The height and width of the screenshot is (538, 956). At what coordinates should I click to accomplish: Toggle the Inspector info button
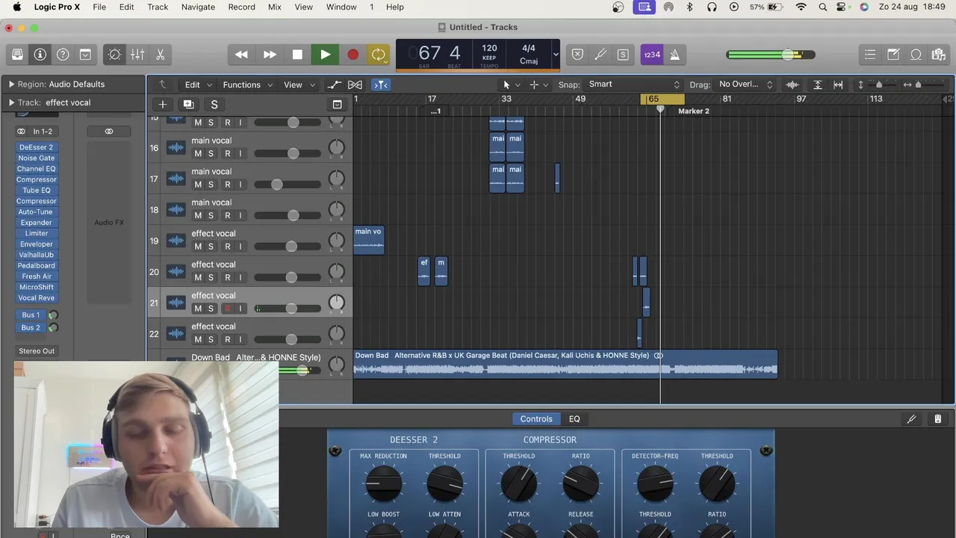(x=40, y=55)
